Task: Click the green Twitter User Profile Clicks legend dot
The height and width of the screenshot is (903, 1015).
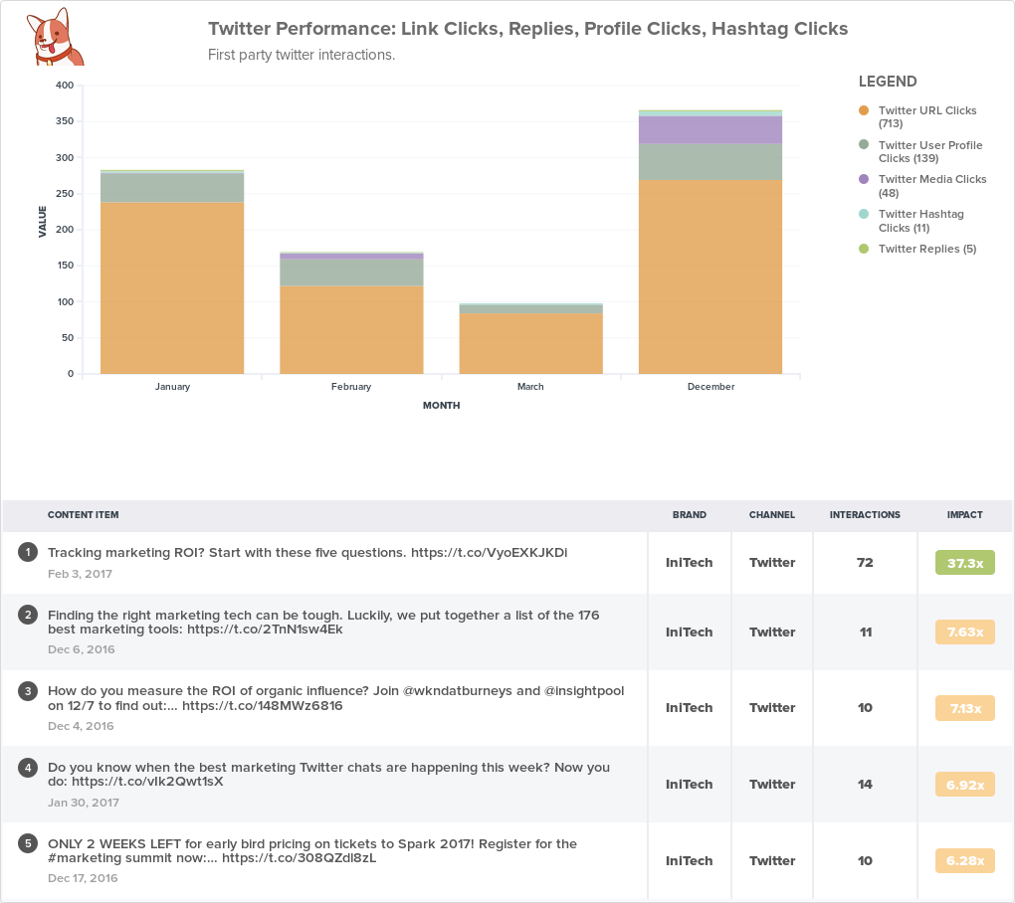Action: coord(864,145)
